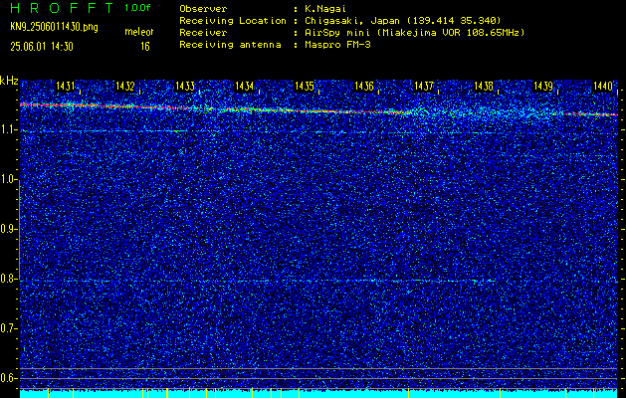Click the 0.6 frequency axis label

tap(8, 378)
